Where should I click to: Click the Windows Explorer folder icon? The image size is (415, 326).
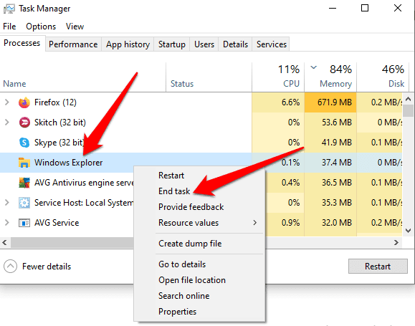click(24, 163)
